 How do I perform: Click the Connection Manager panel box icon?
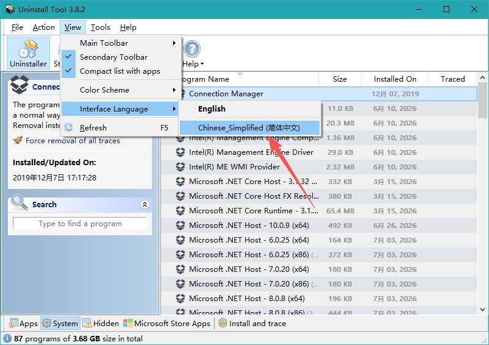(x=20, y=85)
